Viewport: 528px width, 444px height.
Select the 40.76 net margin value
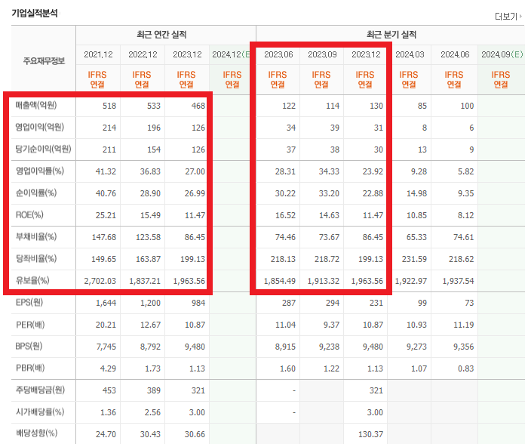click(x=106, y=193)
